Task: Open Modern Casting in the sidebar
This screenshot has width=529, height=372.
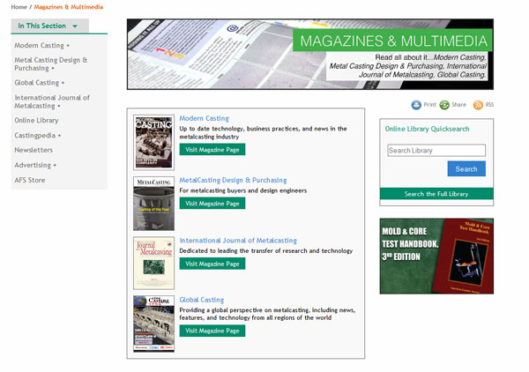Action: click(x=41, y=45)
